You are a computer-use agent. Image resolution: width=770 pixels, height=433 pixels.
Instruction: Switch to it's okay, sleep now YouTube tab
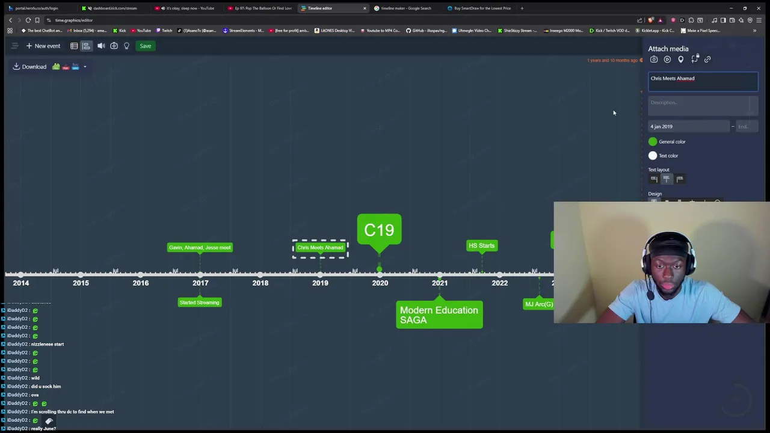[x=187, y=8]
